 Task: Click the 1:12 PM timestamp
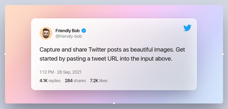click(x=47, y=72)
